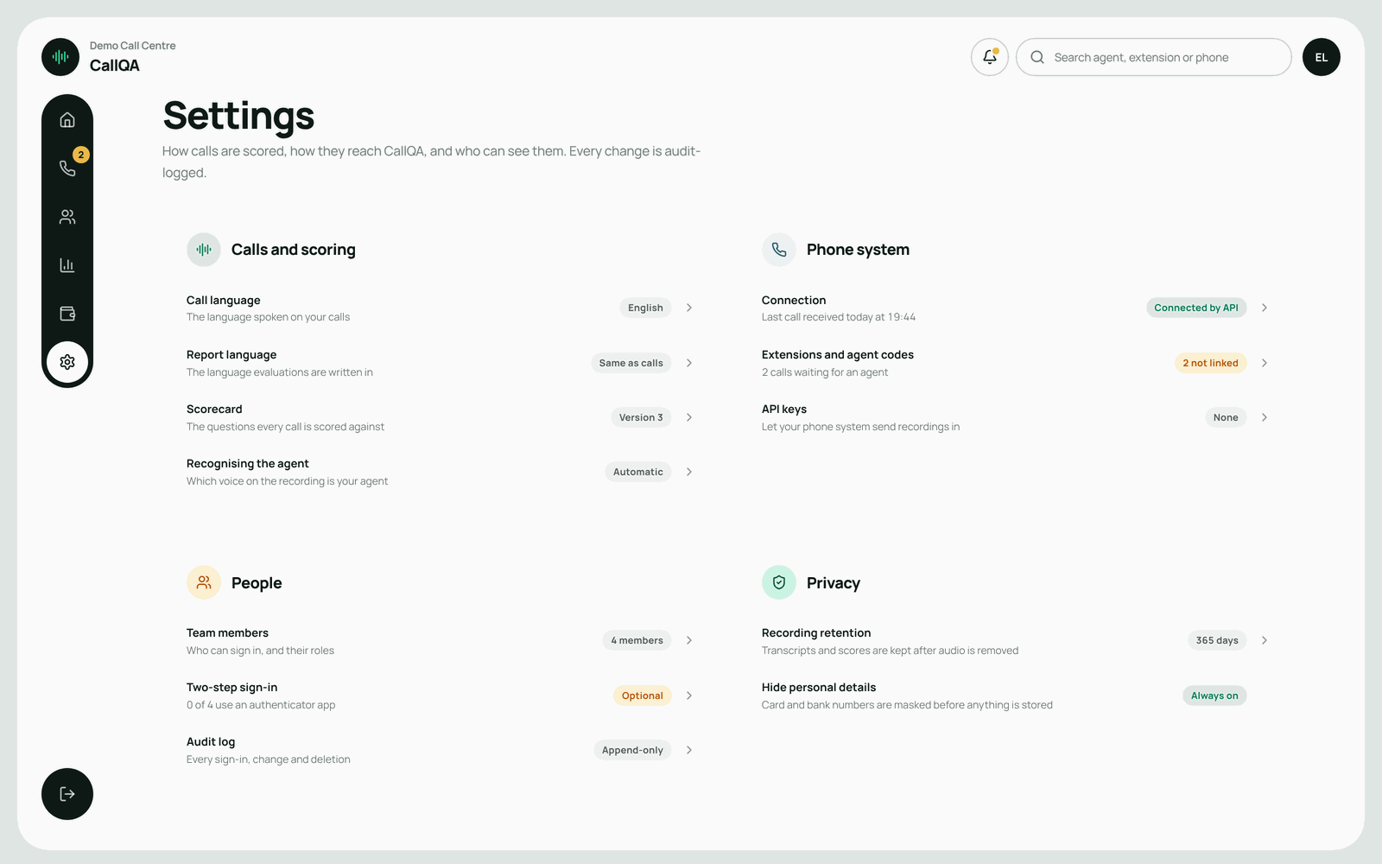The width and height of the screenshot is (1382, 864).
Task: Select the Settings gear in sidebar
Action: (x=67, y=362)
